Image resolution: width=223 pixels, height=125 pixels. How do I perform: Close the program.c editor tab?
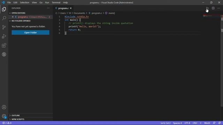(71, 8)
